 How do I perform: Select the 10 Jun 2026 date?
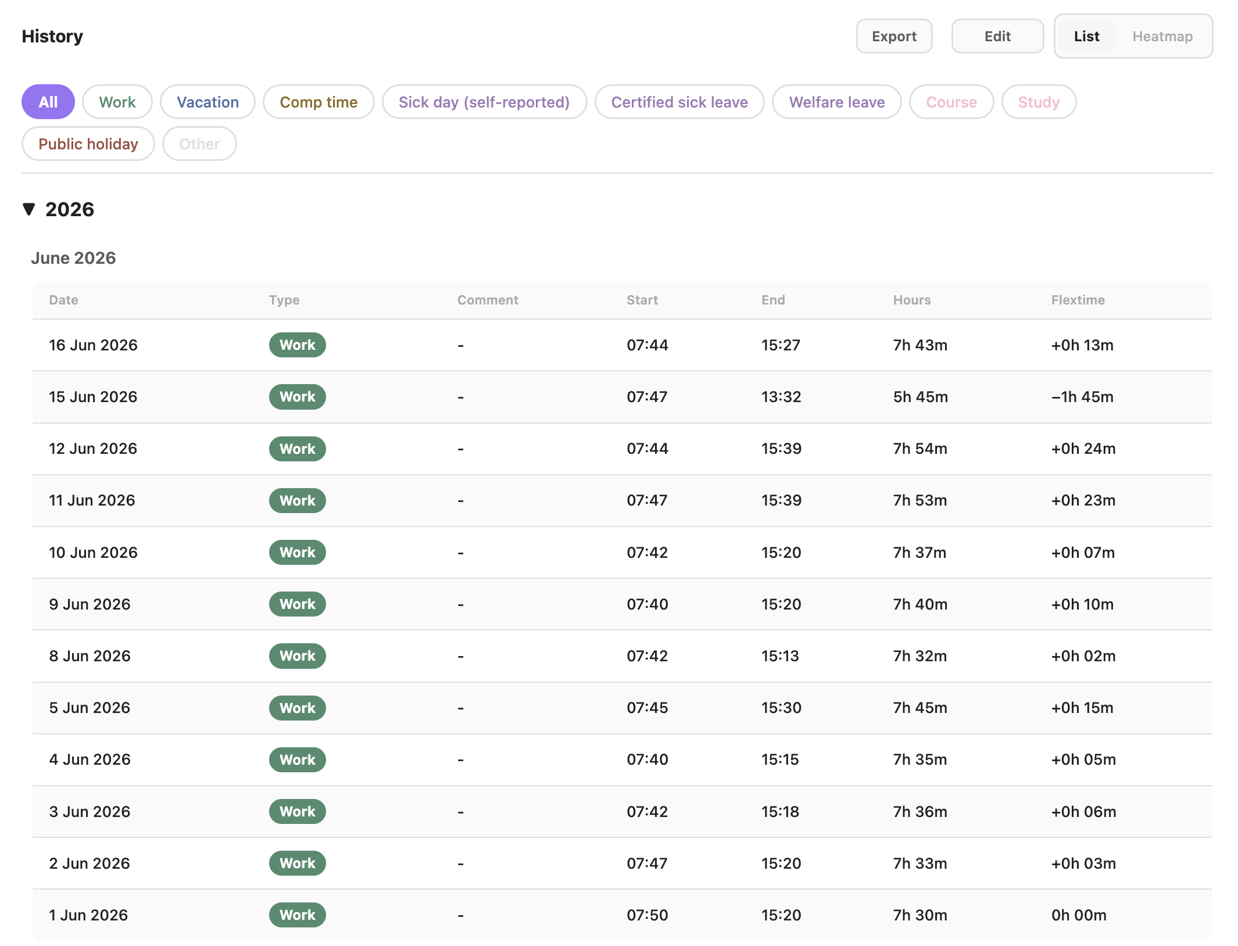pyautogui.click(x=93, y=553)
